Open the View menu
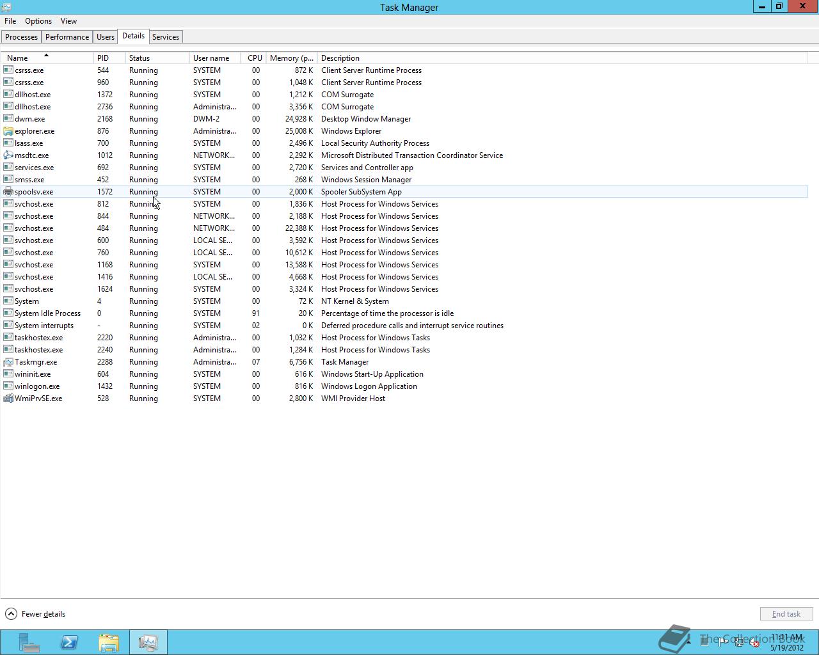819x655 pixels. click(68, 21)
